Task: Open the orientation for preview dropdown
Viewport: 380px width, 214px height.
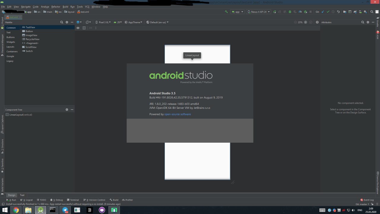Action: 88,22
